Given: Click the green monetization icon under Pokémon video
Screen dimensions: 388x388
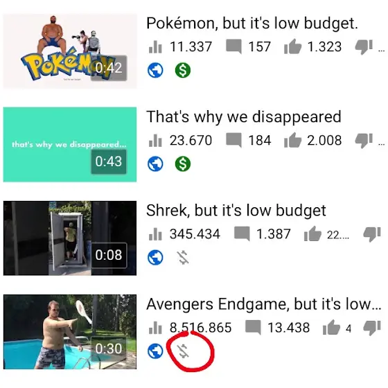Looking at the screenshot, I should tap(183, 70).
